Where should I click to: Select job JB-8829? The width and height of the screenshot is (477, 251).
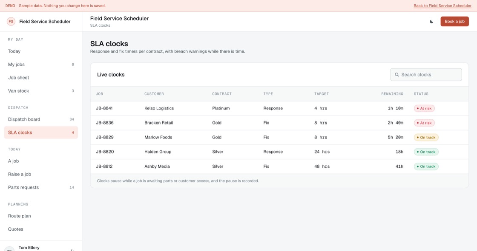(105, 137)
